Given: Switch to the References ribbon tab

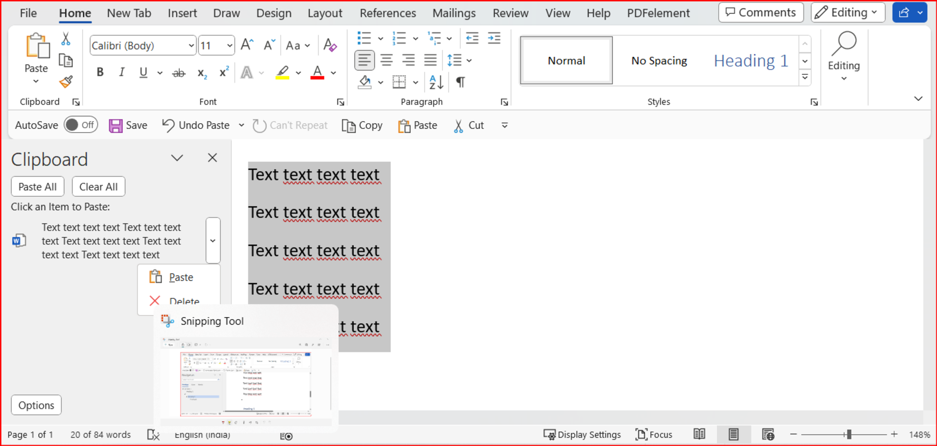Looking at the screenshot, I should 388,13.
